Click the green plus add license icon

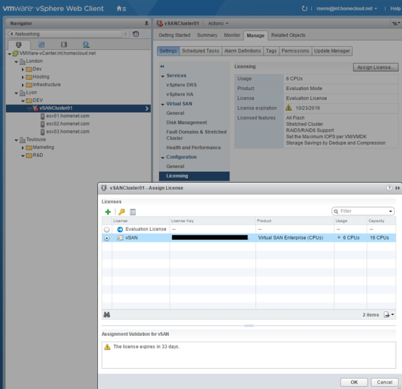click(x=108, y=212)
